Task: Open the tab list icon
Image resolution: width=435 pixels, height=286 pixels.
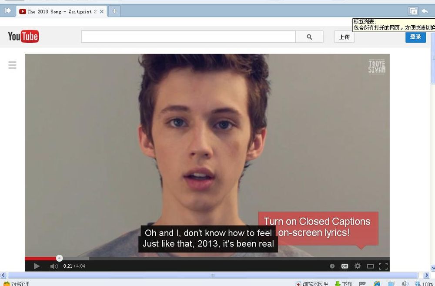Action: tap(413, 11)
